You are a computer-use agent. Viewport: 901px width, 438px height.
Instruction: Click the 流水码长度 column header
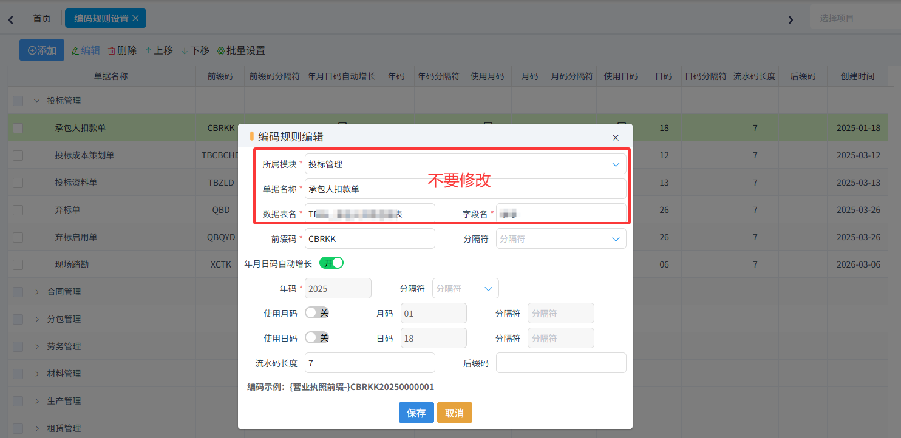[755, 76]
